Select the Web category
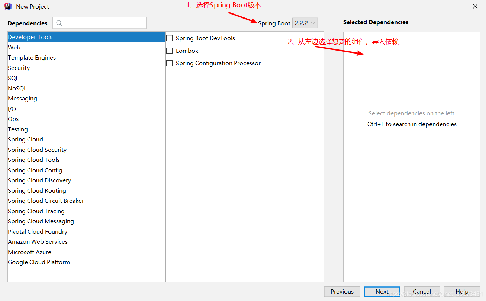The image size is (486, 301). (87, 47)
